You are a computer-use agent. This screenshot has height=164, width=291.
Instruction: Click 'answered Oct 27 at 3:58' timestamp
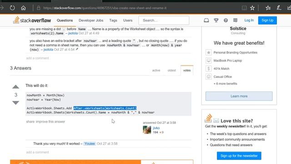click(160, 123)
